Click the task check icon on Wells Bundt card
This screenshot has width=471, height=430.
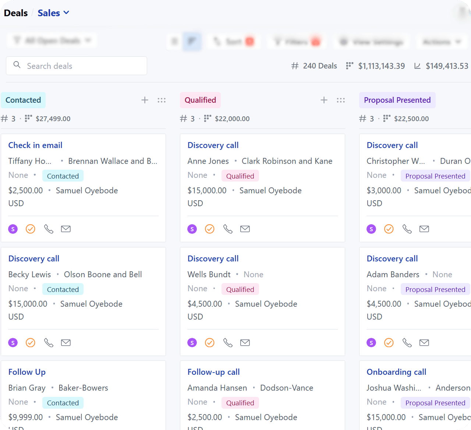[210, 343]
